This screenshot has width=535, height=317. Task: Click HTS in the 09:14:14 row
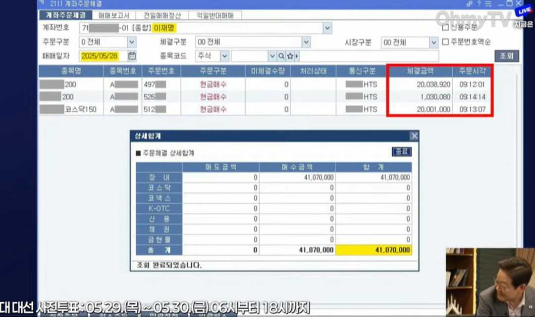370,97
